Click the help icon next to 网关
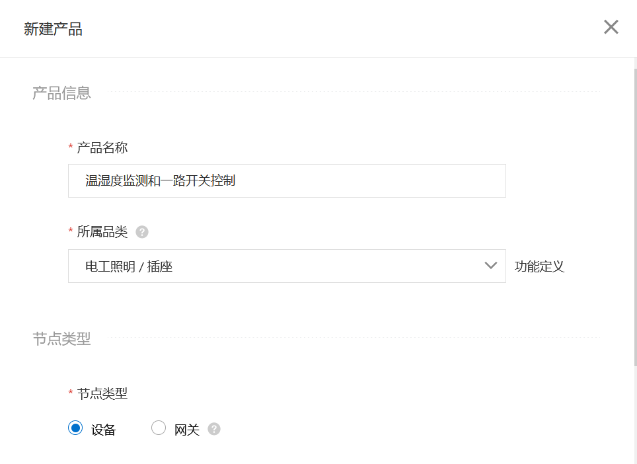 point(213,429)
